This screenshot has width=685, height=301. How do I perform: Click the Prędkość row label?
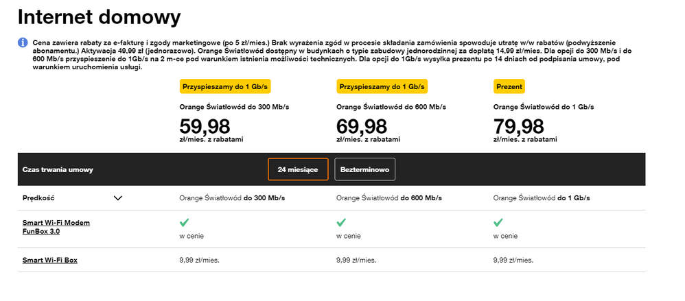pos(38,198)
